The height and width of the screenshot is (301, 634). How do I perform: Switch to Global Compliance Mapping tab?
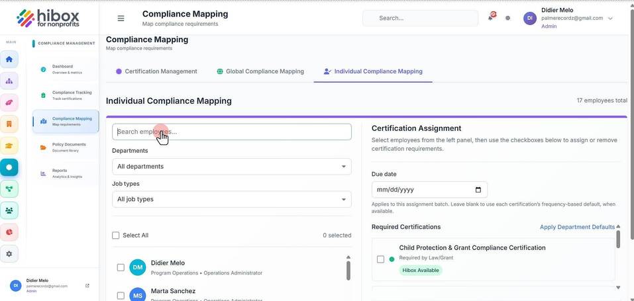[x=260, y=71]
